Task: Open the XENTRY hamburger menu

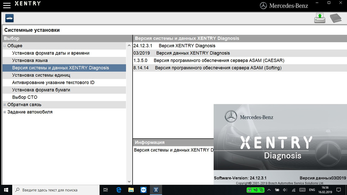Action: point(7,5)
